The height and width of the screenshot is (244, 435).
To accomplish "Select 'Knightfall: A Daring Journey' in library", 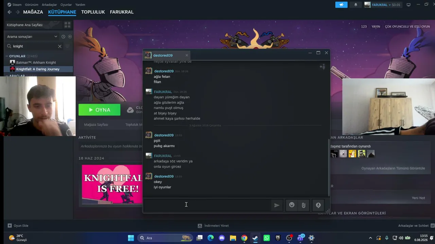I will (38, 69).
